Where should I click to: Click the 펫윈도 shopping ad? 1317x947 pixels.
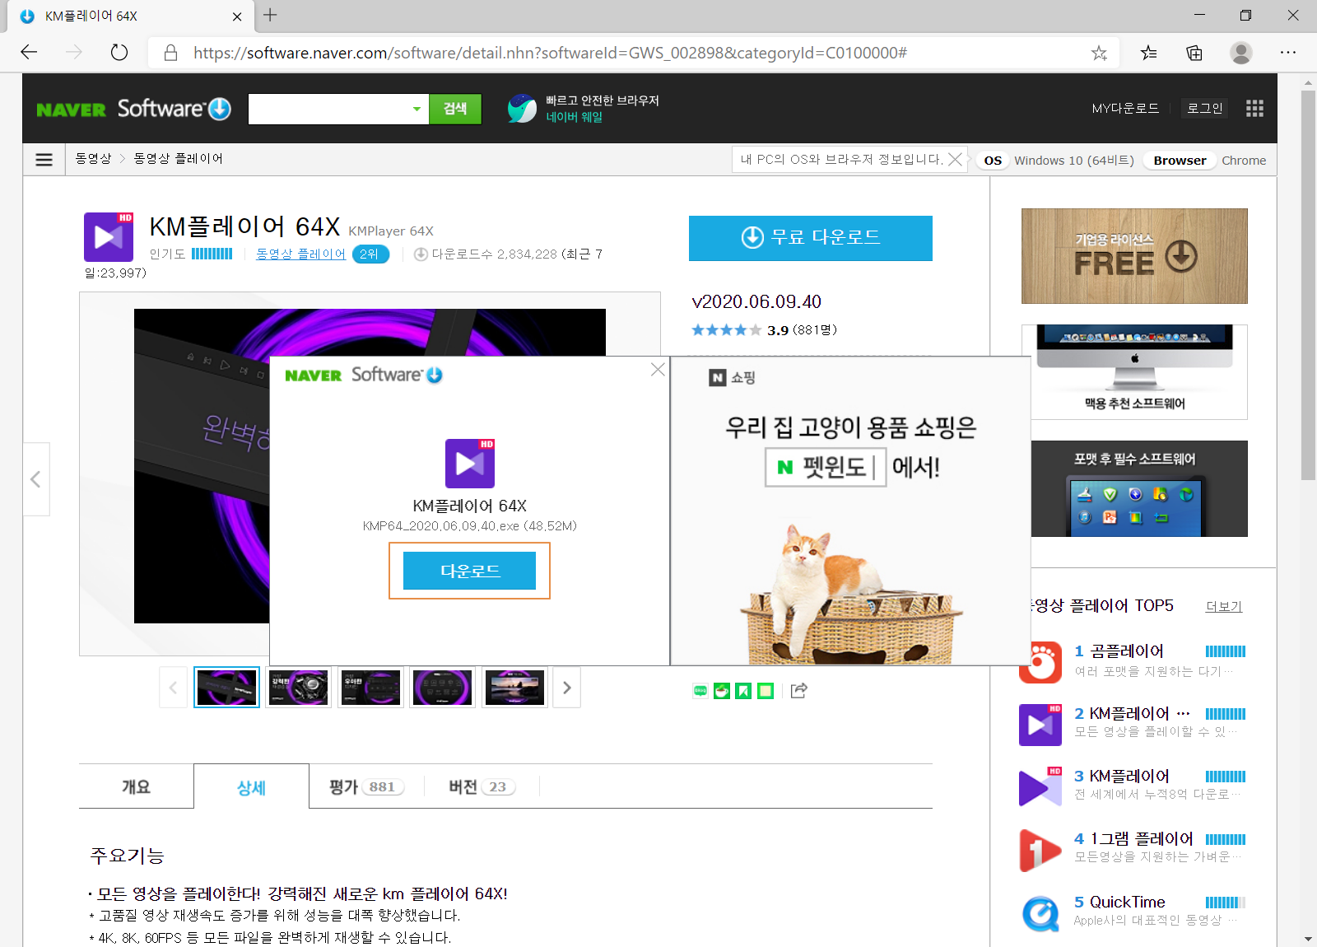click(850, 511)
